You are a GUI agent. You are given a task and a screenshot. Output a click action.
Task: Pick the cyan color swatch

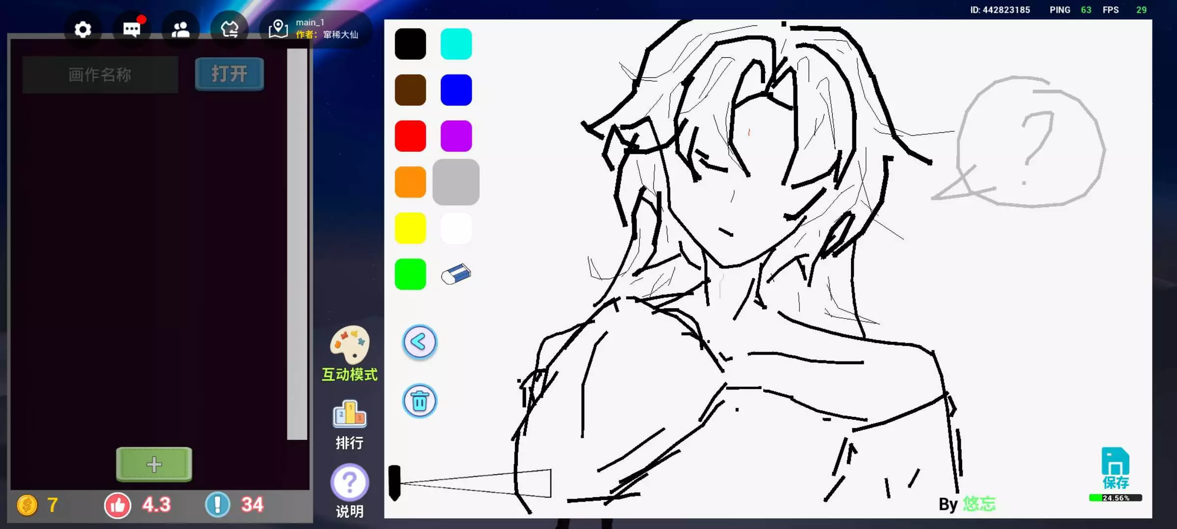click(456, 44)
